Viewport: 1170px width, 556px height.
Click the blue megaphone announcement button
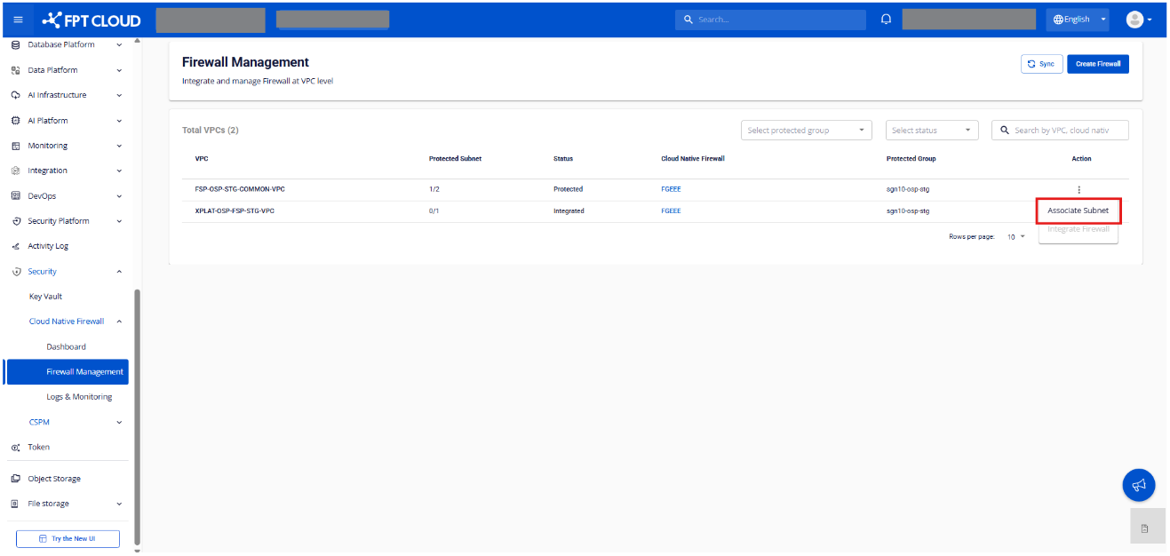(x=1139, y=485)
